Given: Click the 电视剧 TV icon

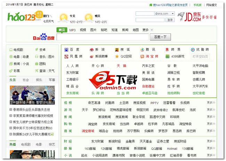Looking at the screenshot, I should coord(11,50).
